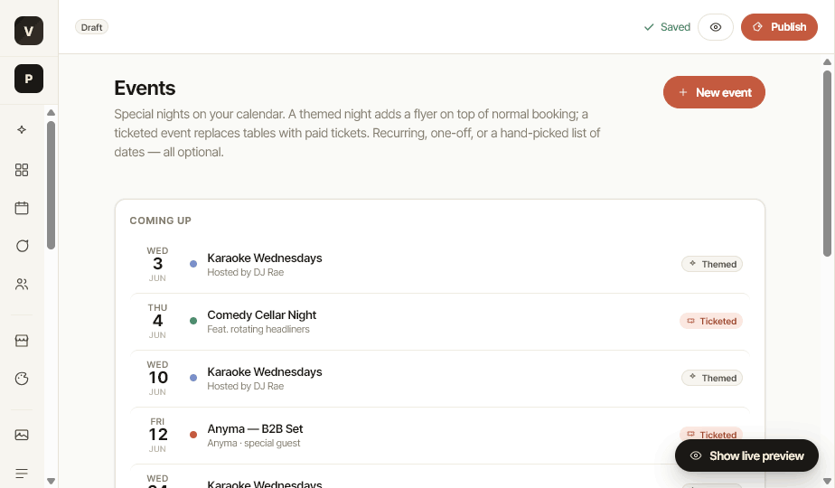Click Themed badge on Karaoke Wednesdays June 3
The image size is (835, 488).
[712, 264]
